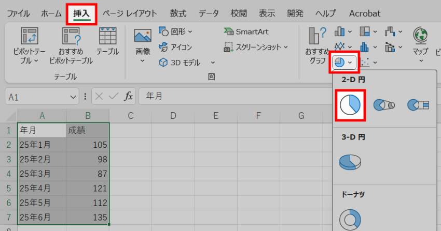Select column E header
The height and width of the screenshot is (231, 441).
(216, 116)
